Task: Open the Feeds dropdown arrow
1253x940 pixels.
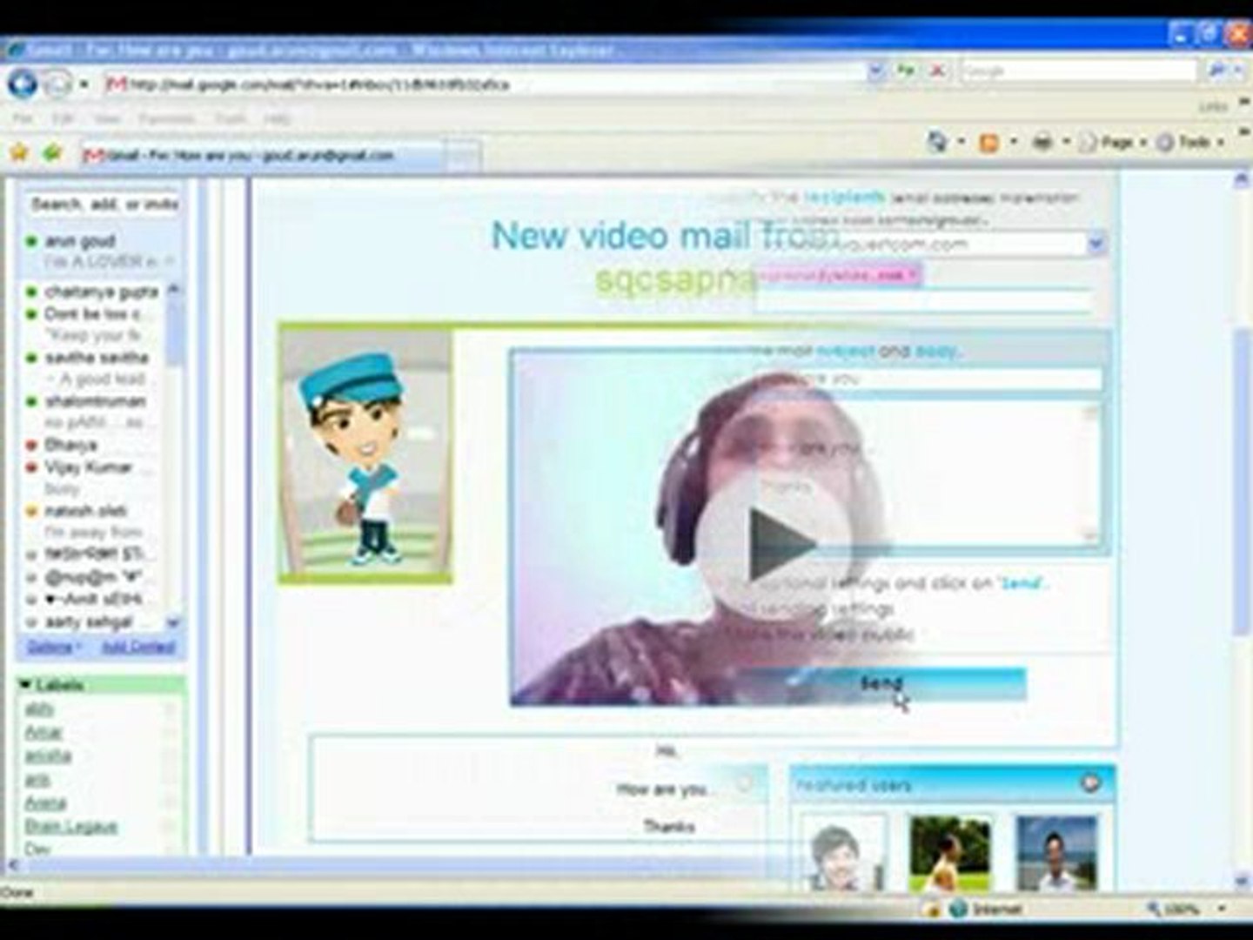Action: click(1014, 142)
